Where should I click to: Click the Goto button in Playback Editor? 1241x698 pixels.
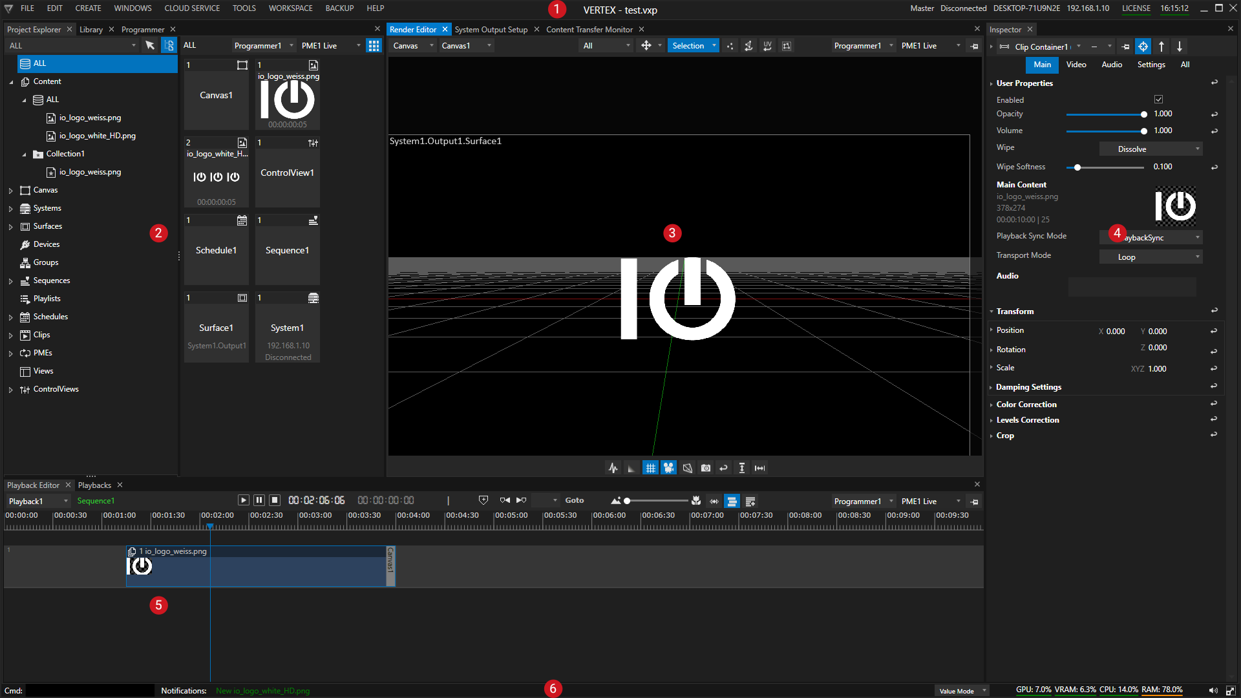(574, 500)
